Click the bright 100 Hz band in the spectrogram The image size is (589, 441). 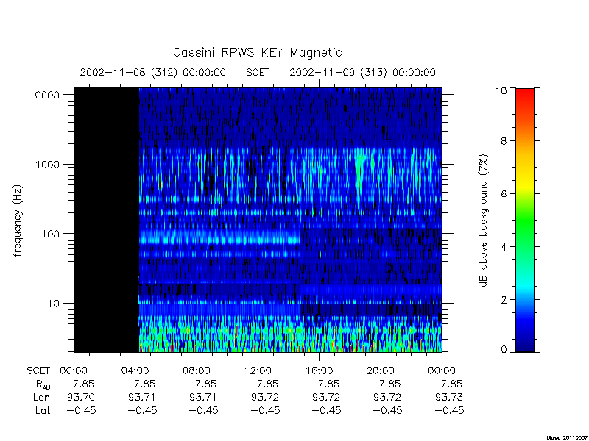click(x=219, y=237)
